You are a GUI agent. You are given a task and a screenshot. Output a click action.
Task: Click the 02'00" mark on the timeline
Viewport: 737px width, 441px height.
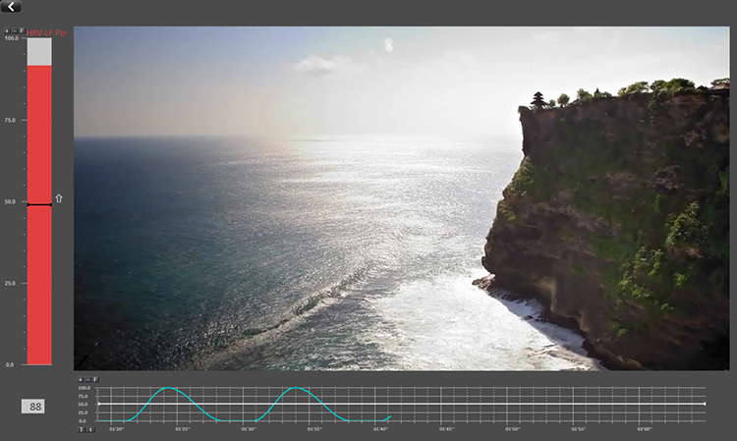[645, 429]
